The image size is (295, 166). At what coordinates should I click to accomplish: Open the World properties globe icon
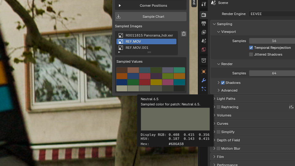coord(203,49)
